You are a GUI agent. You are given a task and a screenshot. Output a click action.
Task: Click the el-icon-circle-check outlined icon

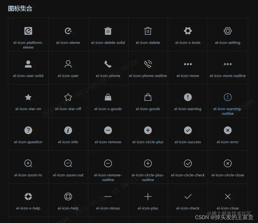(188, 163)
